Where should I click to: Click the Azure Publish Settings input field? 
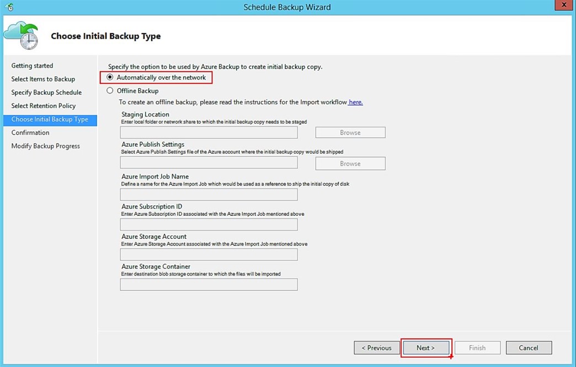(209, 162)
